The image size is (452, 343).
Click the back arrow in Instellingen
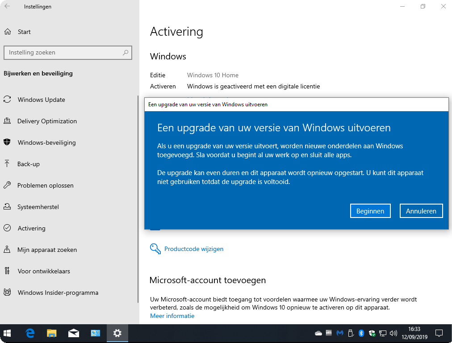[7, 6]
